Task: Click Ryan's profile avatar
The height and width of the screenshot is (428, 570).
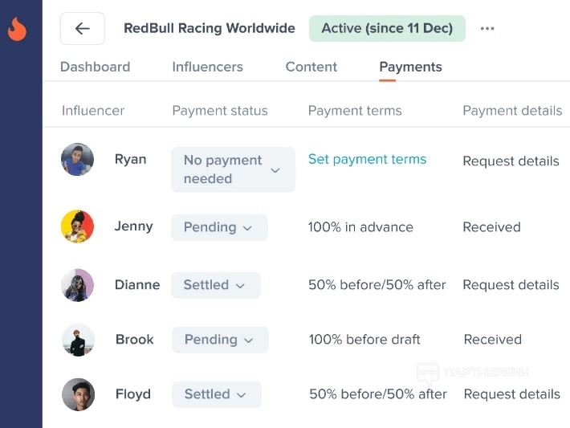Action: (78, 160)
